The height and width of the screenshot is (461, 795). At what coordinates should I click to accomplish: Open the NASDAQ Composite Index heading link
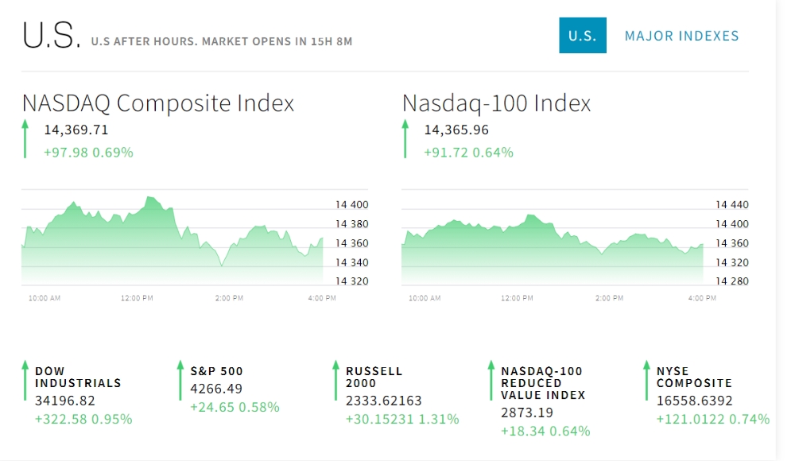(158, 103)
